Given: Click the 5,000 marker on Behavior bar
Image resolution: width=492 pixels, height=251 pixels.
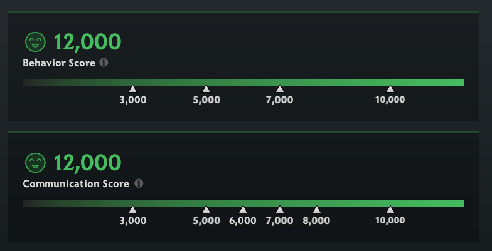Looking at the screenshot, I should [x=206, y=89].
